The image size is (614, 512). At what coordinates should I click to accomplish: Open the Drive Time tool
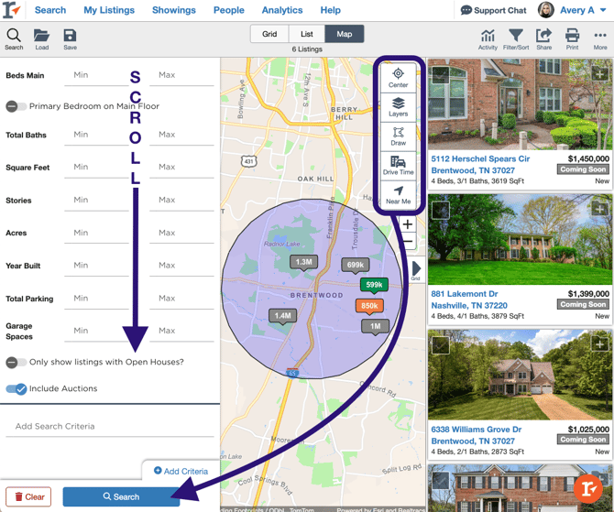(398, 166)
